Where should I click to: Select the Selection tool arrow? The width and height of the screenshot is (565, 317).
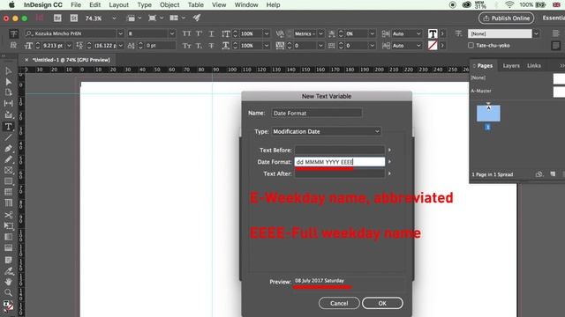(8, 71)
